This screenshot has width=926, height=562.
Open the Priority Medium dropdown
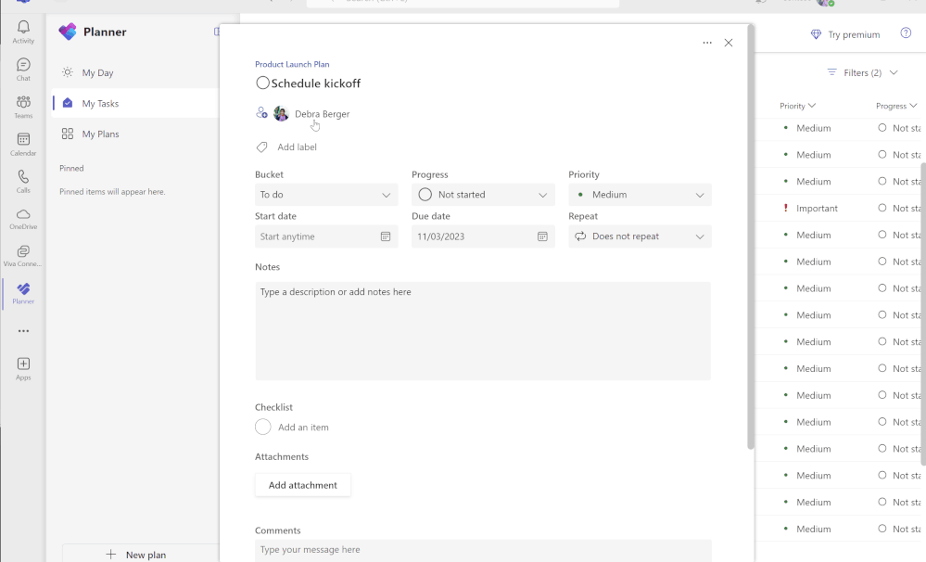click(639, 195)
